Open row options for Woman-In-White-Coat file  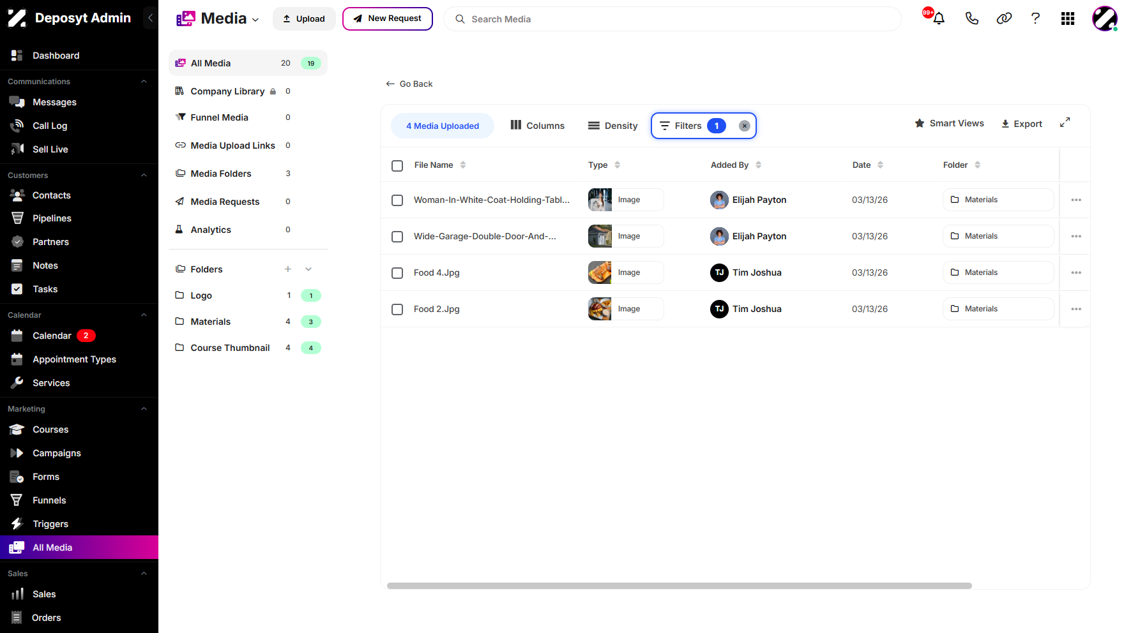coord(1076,200)
